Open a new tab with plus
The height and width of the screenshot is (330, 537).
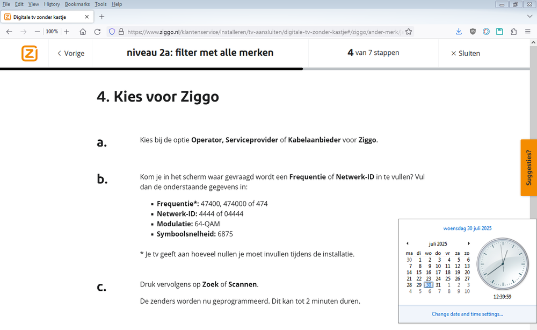101,17
